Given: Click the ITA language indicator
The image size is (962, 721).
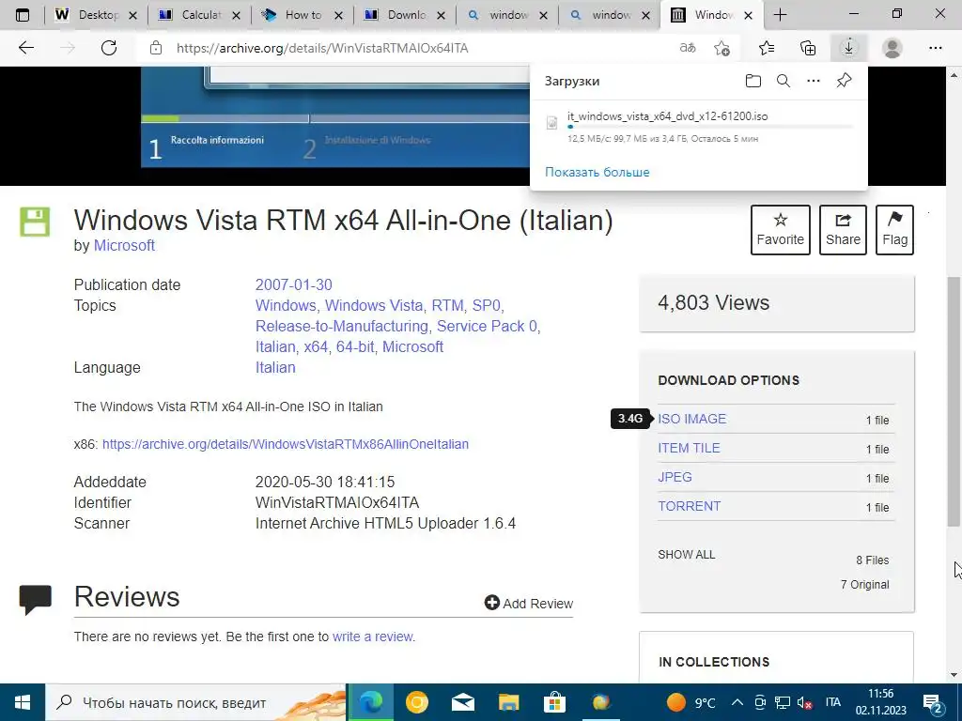Looking at the screenshot, I should click(x=832, y=702).
